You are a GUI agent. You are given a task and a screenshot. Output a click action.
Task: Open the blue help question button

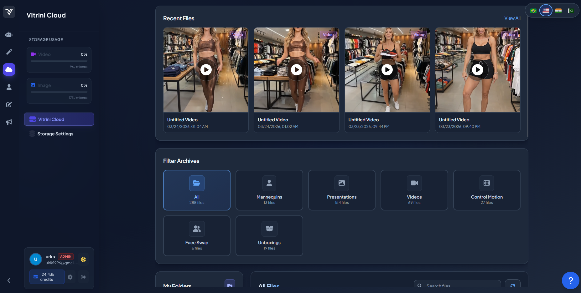571,280
